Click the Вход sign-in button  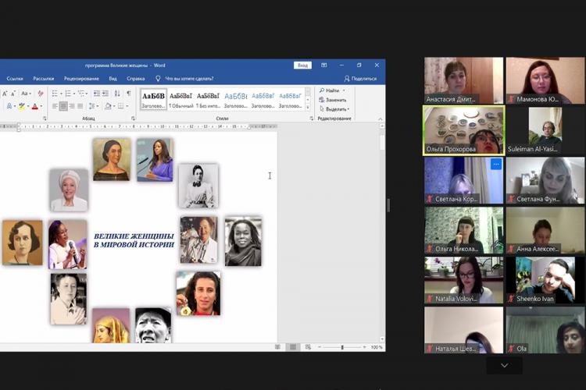coord(302,66)
